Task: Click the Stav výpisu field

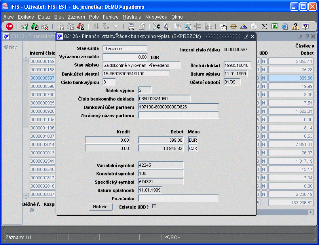Action: 142,65
